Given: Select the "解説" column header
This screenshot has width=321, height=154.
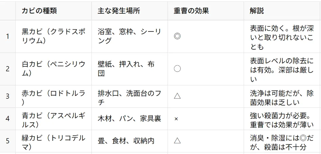Looking at the screenshot, I should coord(257,11).
